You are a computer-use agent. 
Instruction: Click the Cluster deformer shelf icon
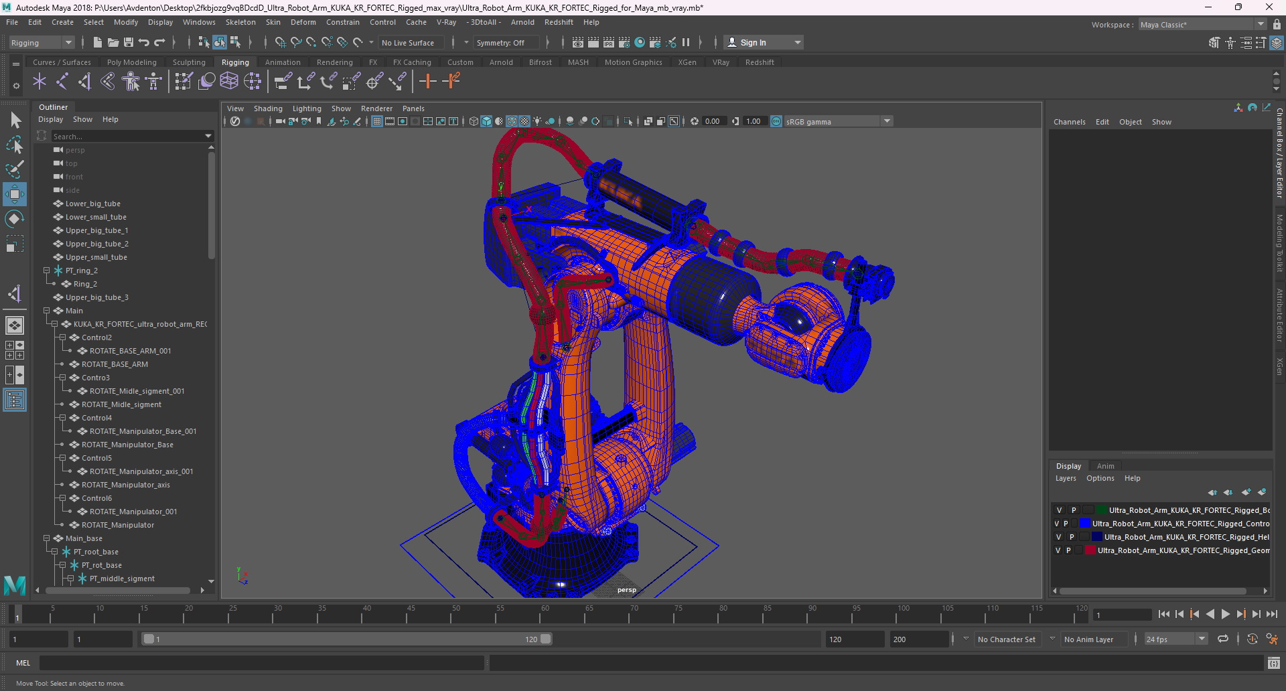pyautogui.click(x=253, y=82)
